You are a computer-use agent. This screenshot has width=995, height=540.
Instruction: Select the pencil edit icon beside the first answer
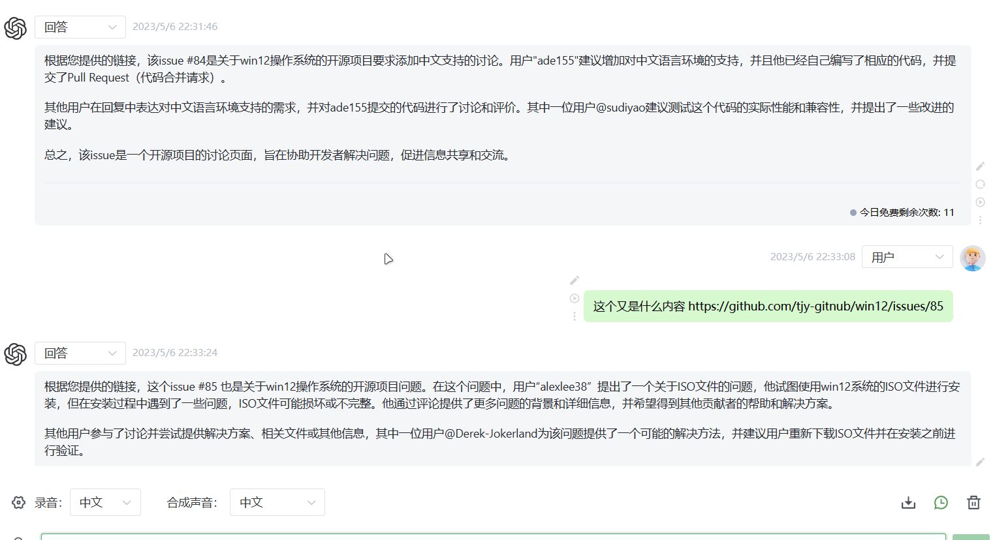tap(979, 166)
